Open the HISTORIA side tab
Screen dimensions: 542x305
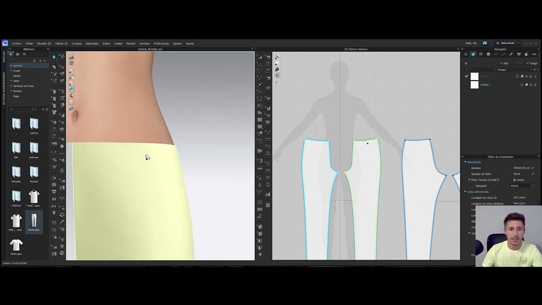tap(4, 58)
